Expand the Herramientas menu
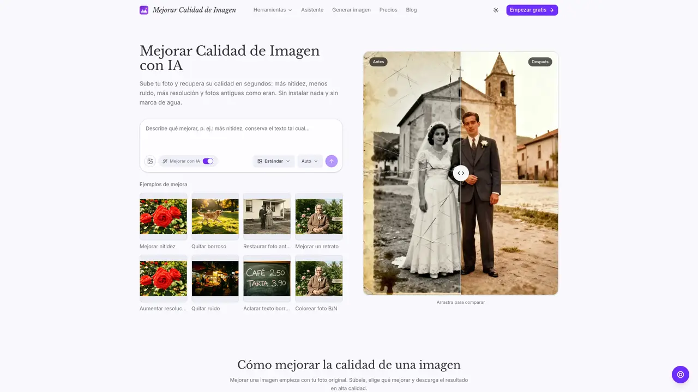The width and height of the screenshot is (698, 392). click(273, 10)
